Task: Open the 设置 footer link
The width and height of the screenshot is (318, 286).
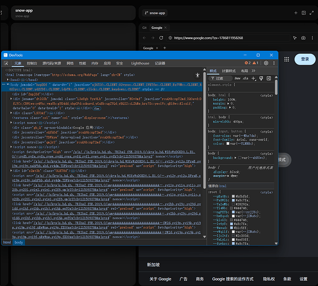Action: 303,279
